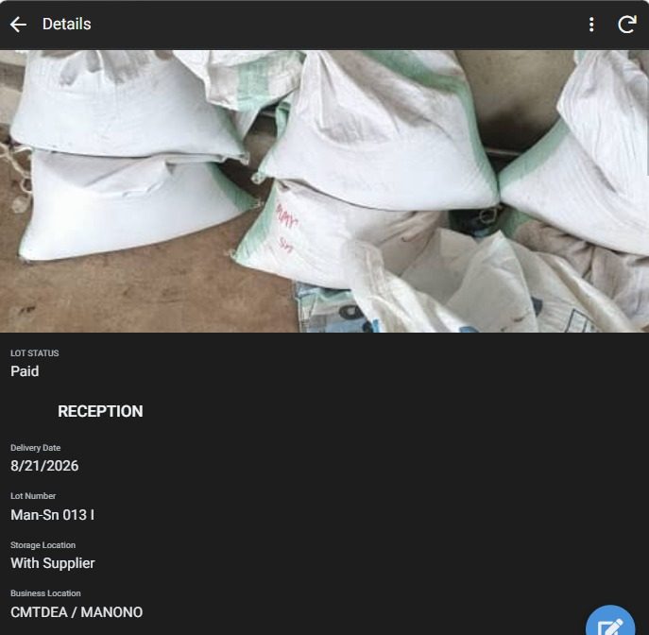Open the three-dot overflow menu
The width and height of the screenshot is (649, 635).
click(591, 25)
